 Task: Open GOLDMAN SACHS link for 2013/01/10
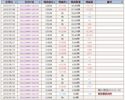[29, 98]
